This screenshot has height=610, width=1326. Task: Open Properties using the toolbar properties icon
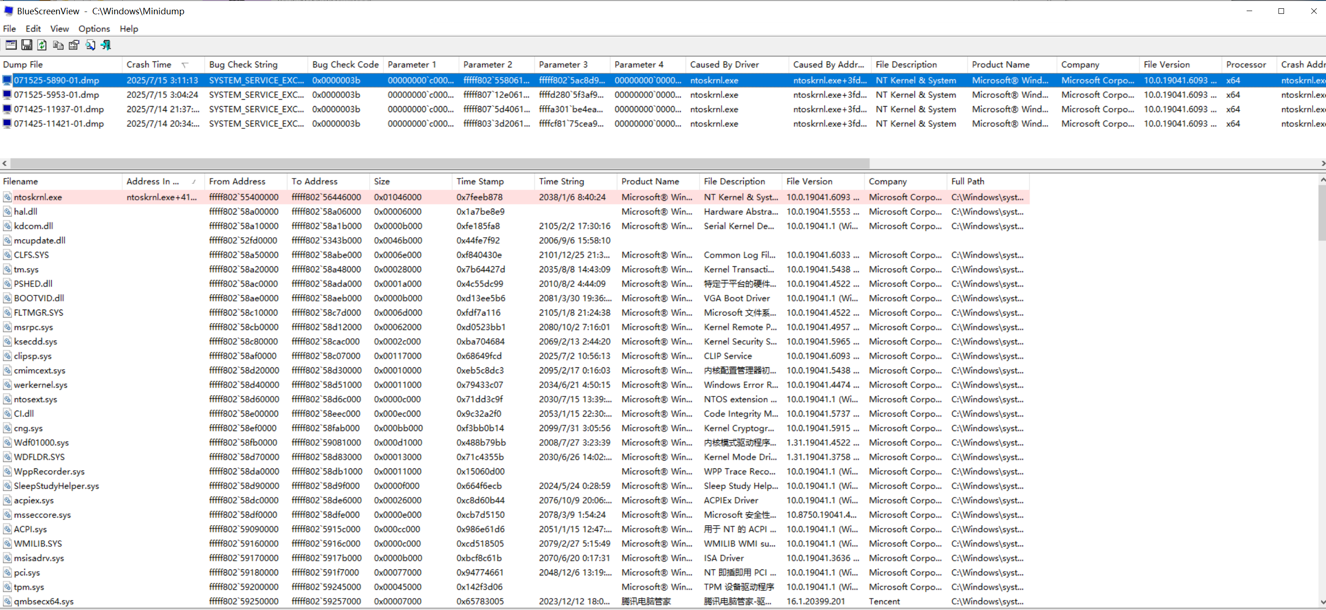(x=74, y=45)
